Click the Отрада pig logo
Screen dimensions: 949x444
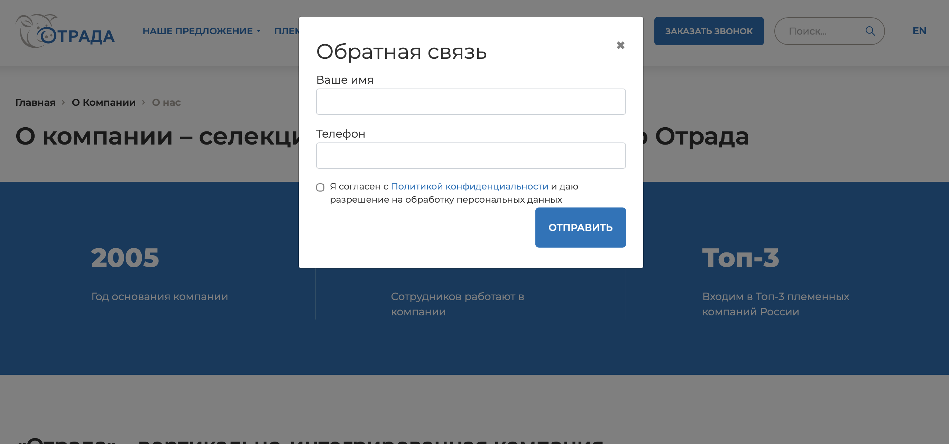pyautogui.click(x=65, y=31)
